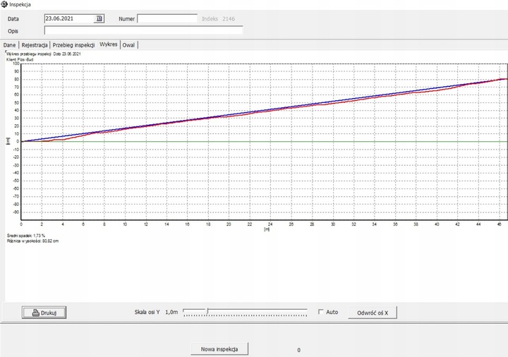Switch to the Dane tab
The image size is (508, 357).
click(x=10, y=45)
